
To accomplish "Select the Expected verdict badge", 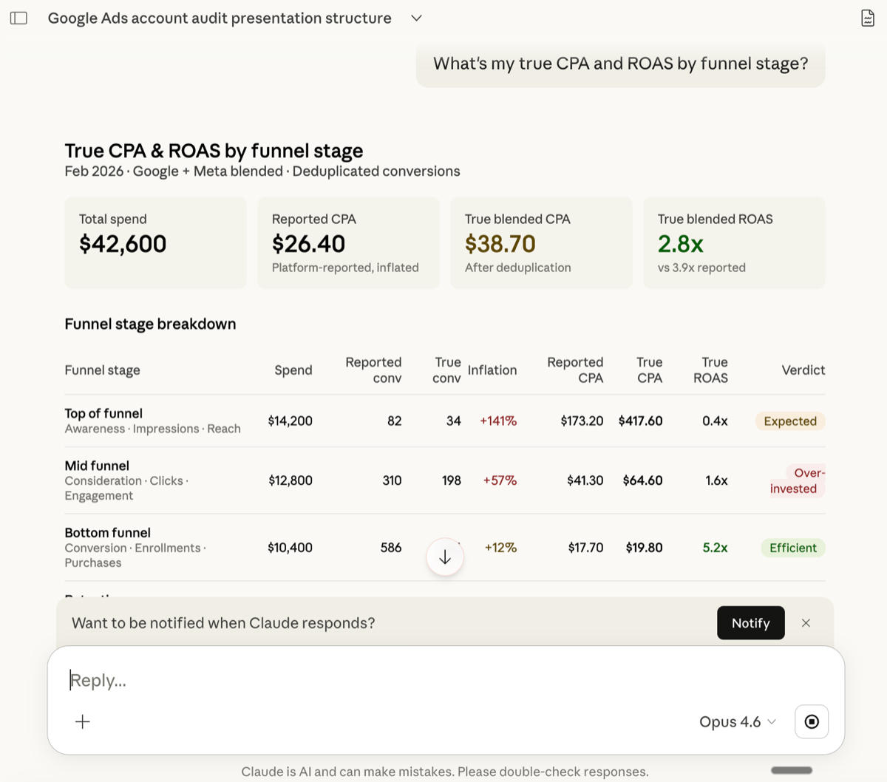I will pos(789,421).
